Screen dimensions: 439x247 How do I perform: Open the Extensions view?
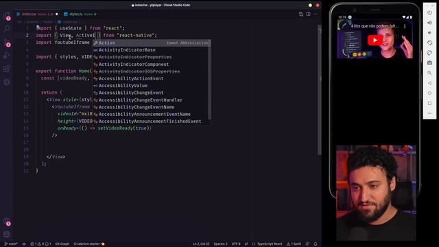click(7, 69)
